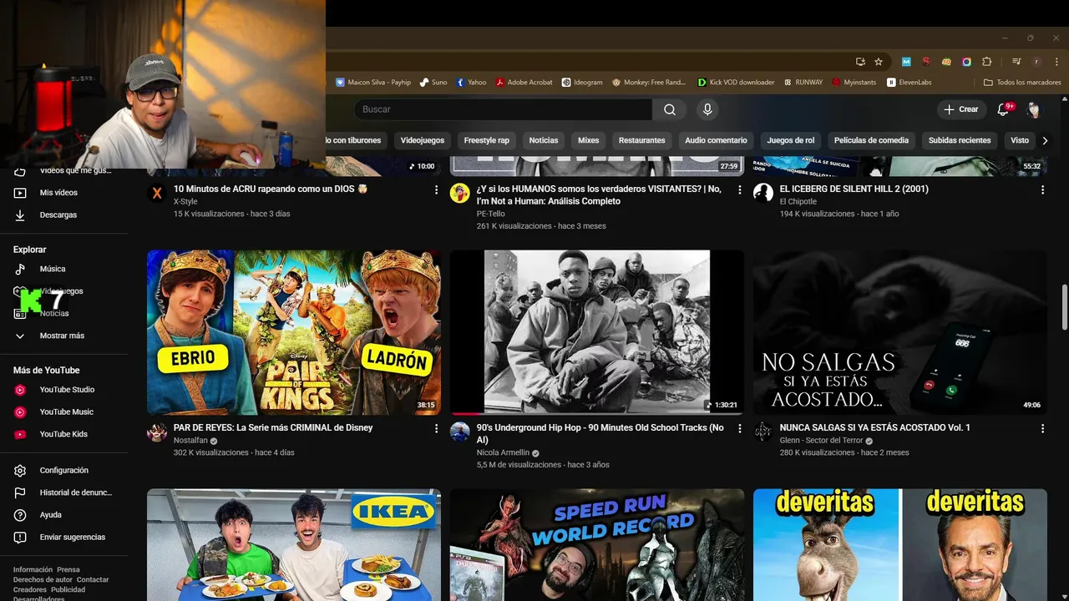
Task: Open Historial de denuncias
Action: (x=64, y=492)
